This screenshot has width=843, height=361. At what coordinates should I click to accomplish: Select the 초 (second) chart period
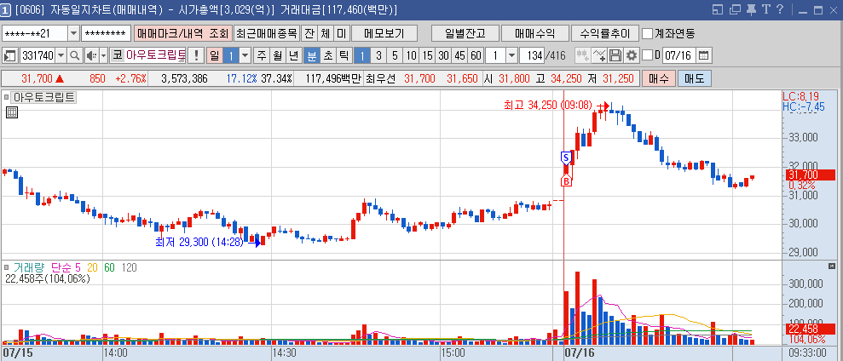pyautogui.click(x=328, y=55)
